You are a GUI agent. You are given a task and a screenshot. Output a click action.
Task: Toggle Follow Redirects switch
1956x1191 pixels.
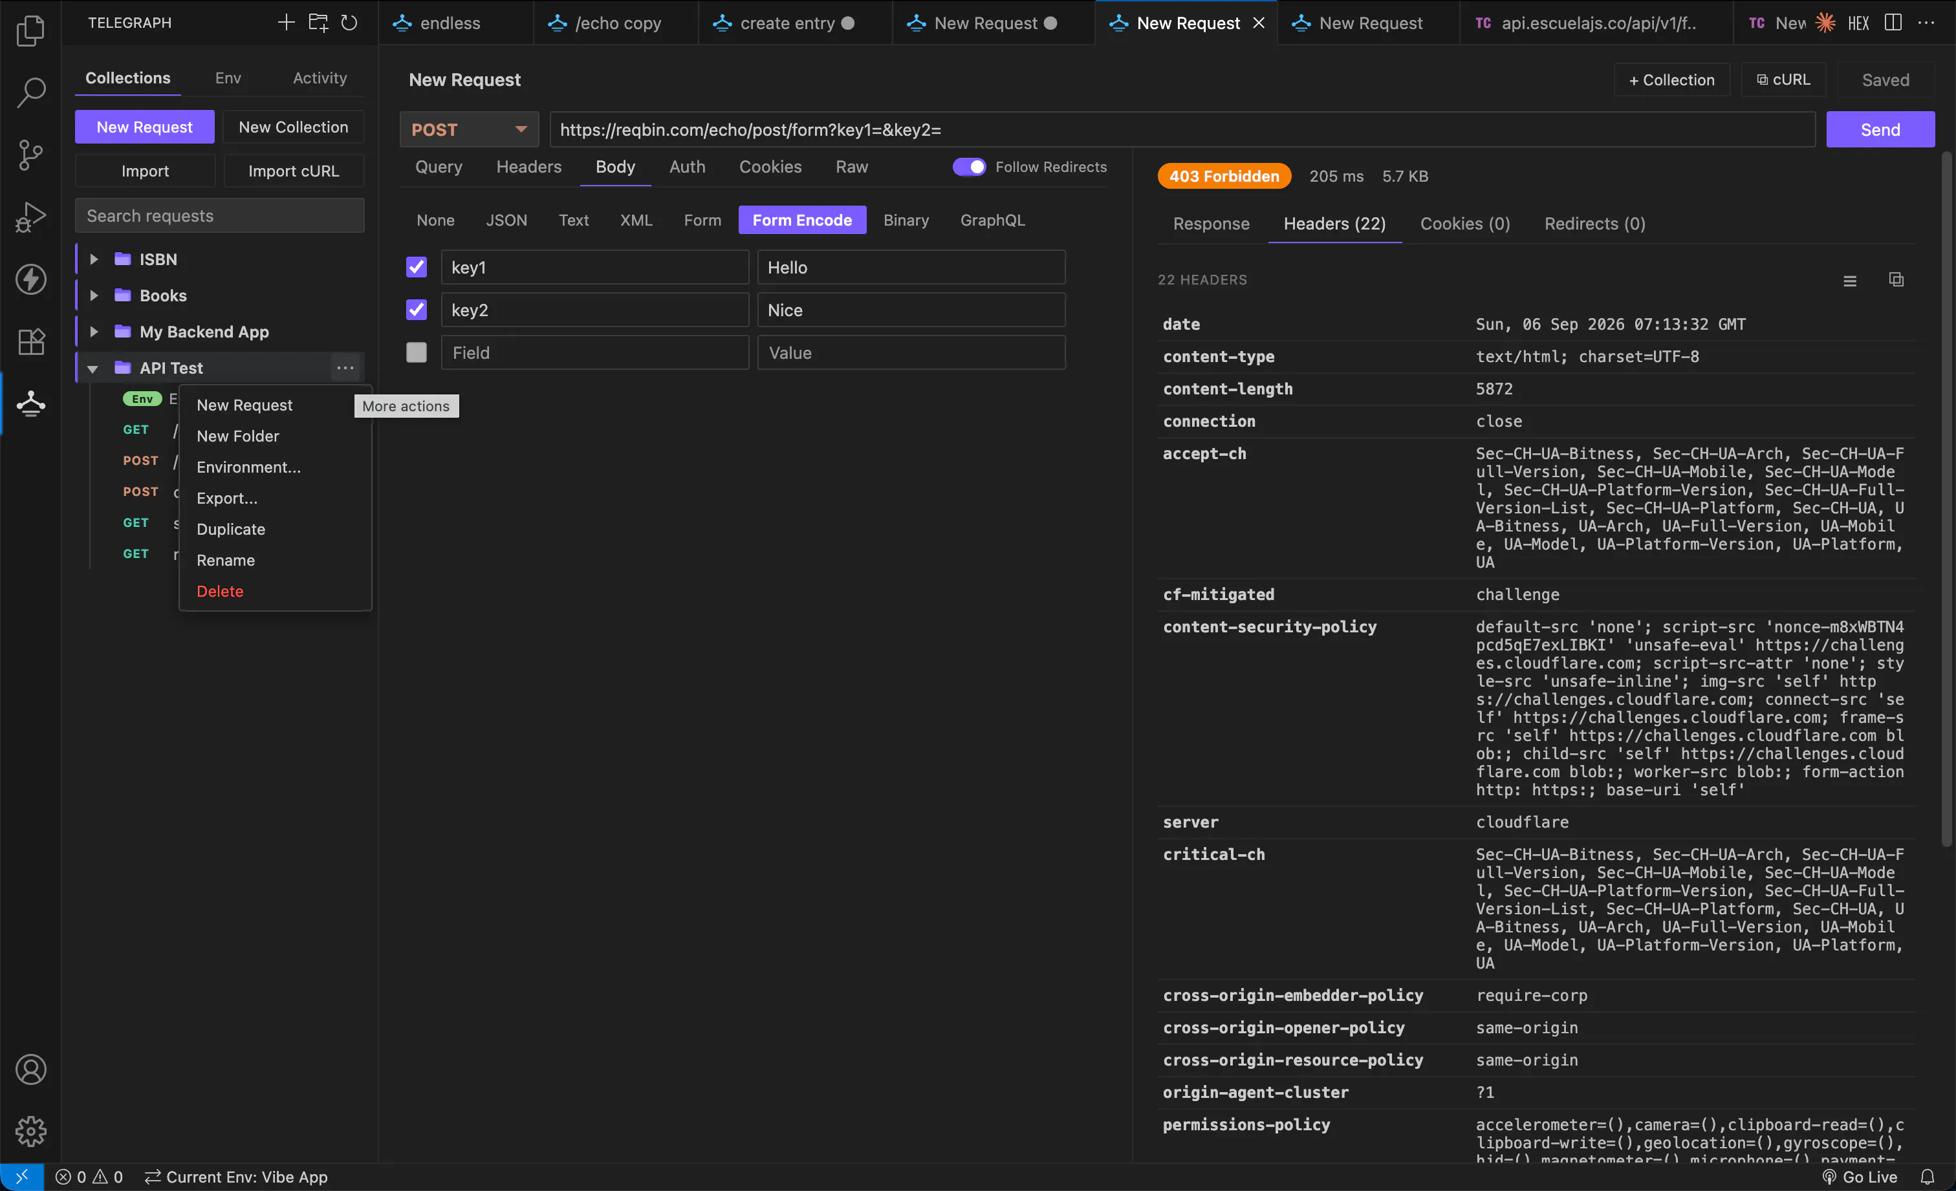[969, 167]
